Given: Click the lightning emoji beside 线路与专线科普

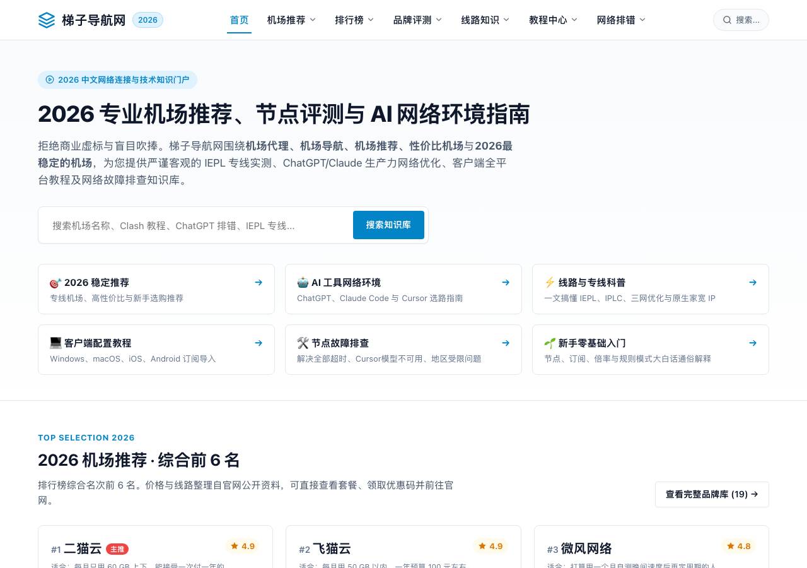Looking at the screenshot, I should coord(550,283).
